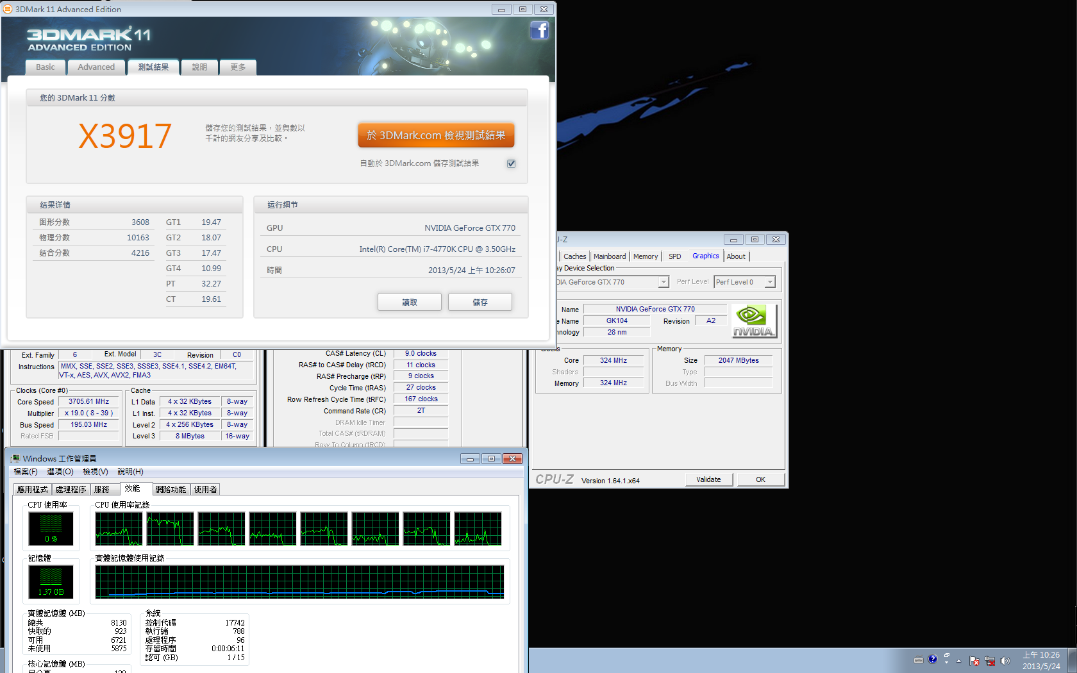Click the GPU Core 324 MHz field
This screenshot has width=1077, height=673.
pos(614,360)
